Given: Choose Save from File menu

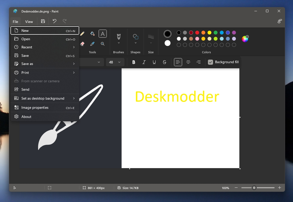Looking at the screenshot, I should [x=45, y=56].
